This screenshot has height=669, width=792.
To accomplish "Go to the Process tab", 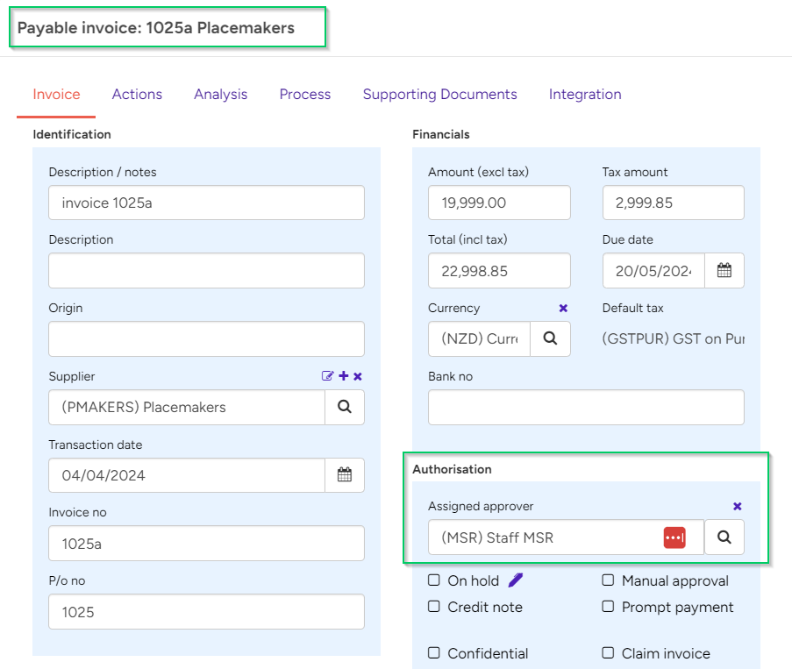I will pyautogui.click(x=305, y=95).
